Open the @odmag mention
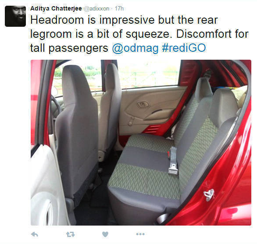The width and height of the screenshot is (257, 244). click(136, 48)
